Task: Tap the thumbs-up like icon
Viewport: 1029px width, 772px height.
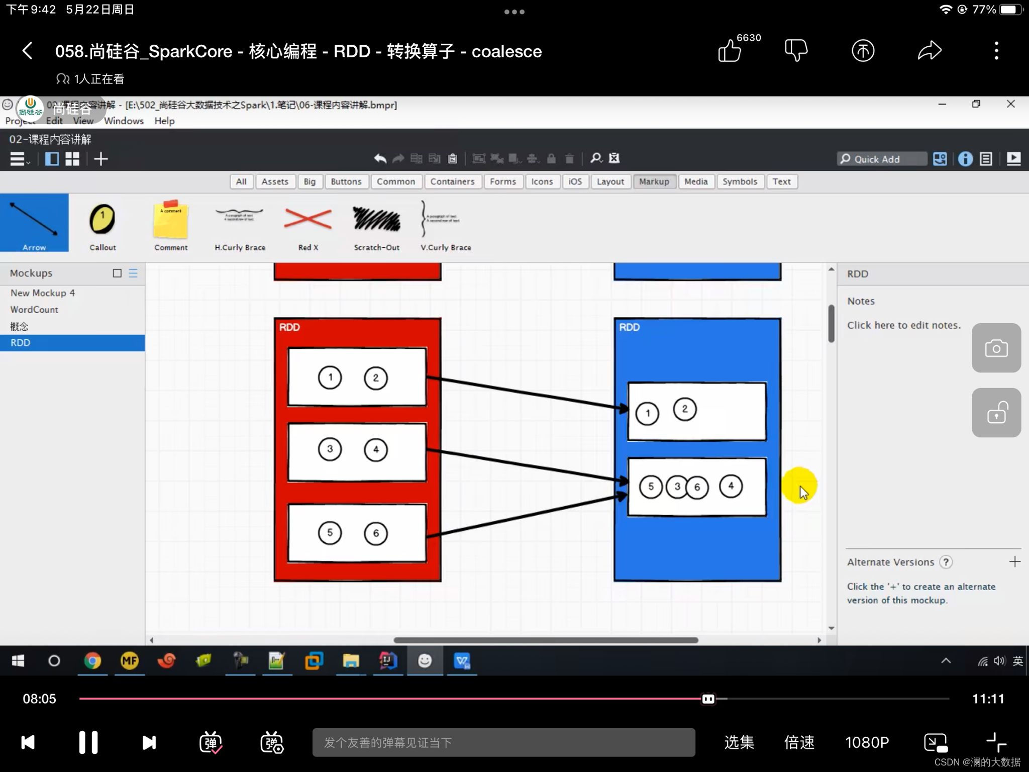Action: coord(730,51)
